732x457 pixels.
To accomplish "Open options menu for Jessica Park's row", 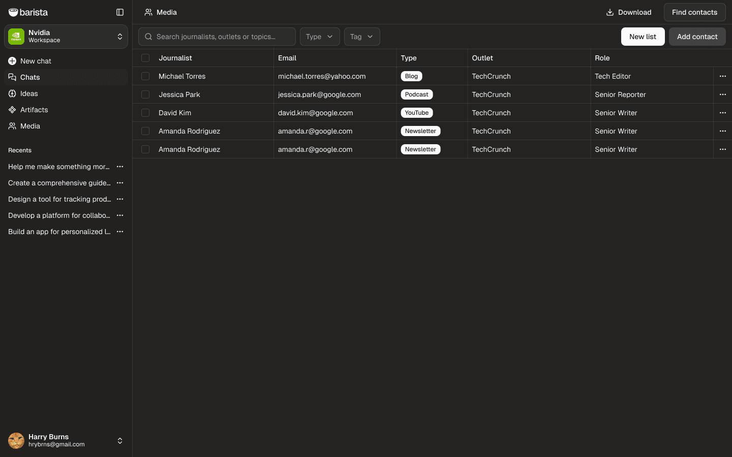I will click(x=722, y=94).
